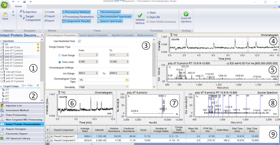This screenshot has width=280, height=145.
Task: Select the Scan Range radio button
Action: pos(60,55)
